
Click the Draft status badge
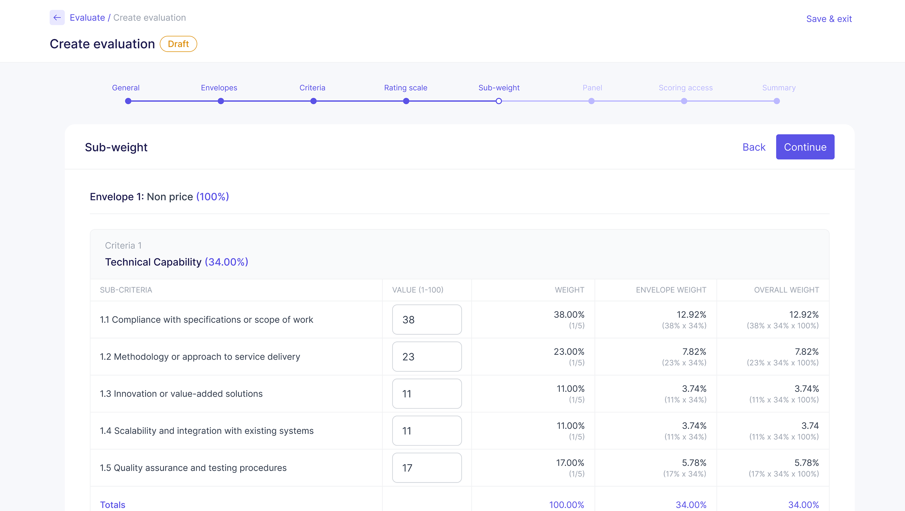click(178, 44)
